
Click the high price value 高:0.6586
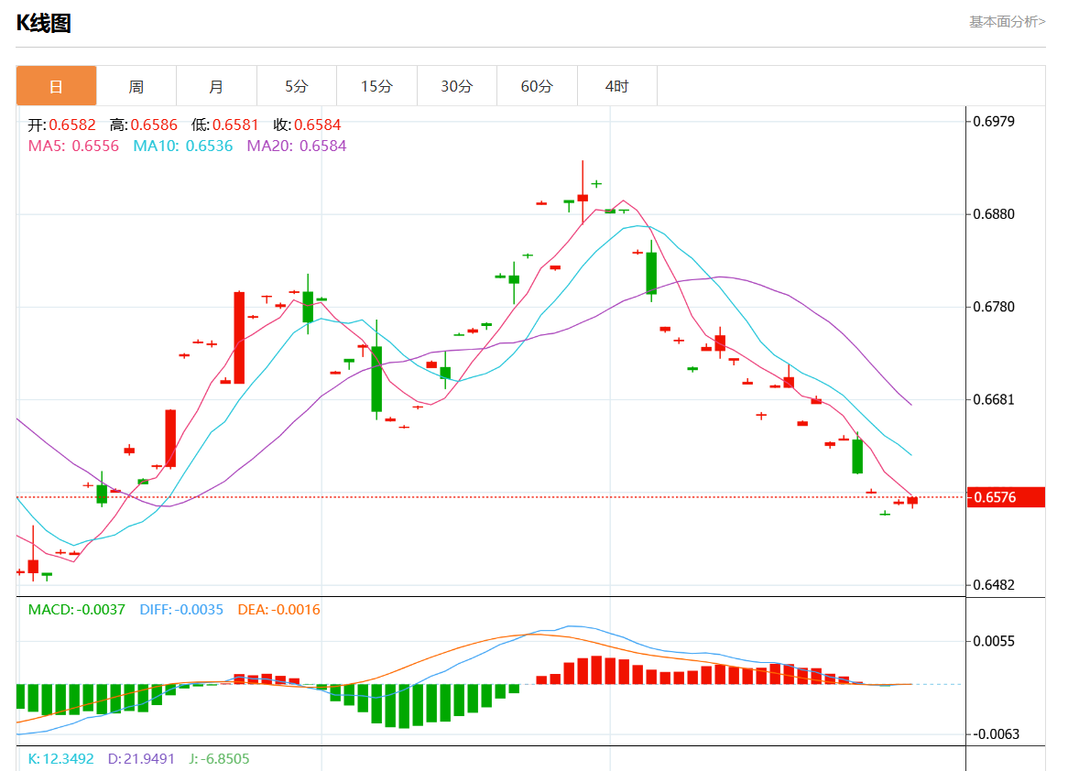click(x=143, y=125)
